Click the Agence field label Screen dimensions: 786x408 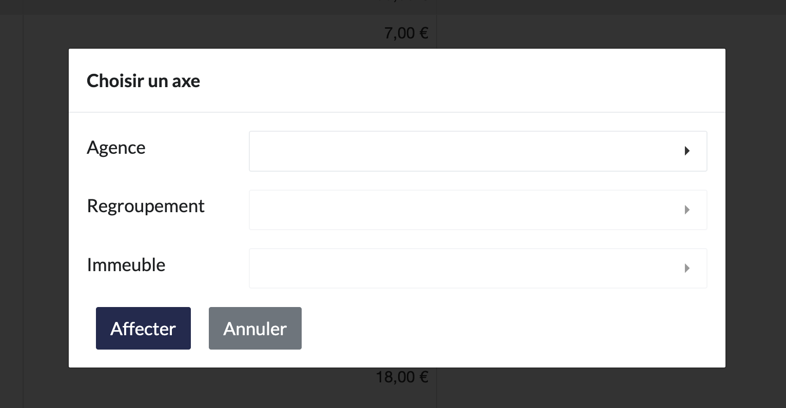116,148
